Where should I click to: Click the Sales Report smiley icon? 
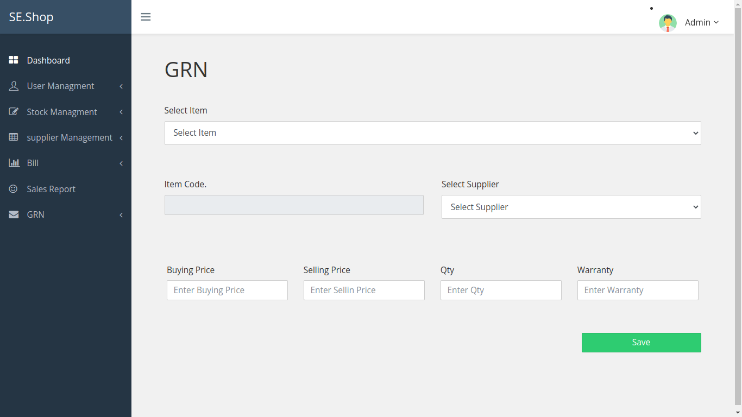coord(13,188)
